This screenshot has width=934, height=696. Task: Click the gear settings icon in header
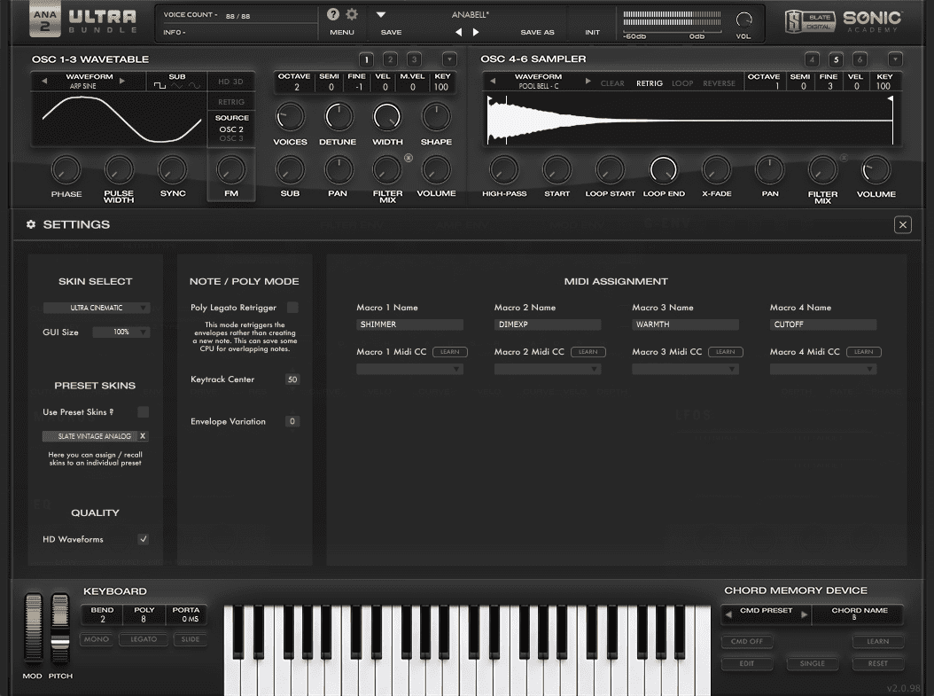[x=352, y=14]
